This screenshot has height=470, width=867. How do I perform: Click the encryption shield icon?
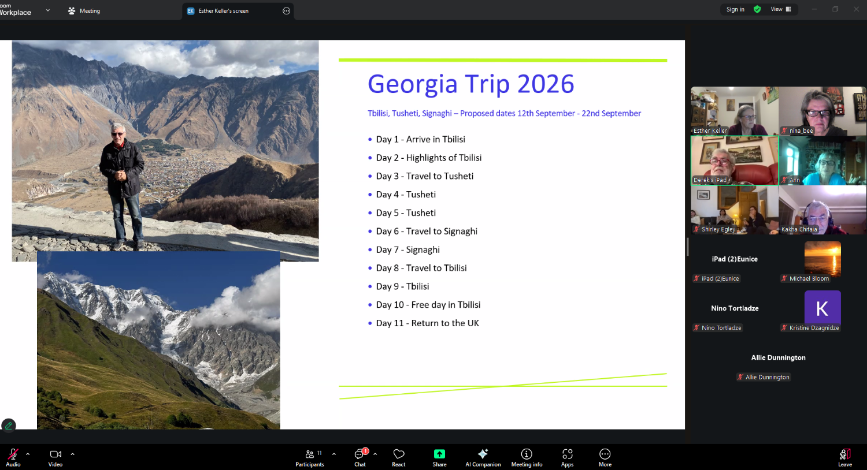pos(757,9)
